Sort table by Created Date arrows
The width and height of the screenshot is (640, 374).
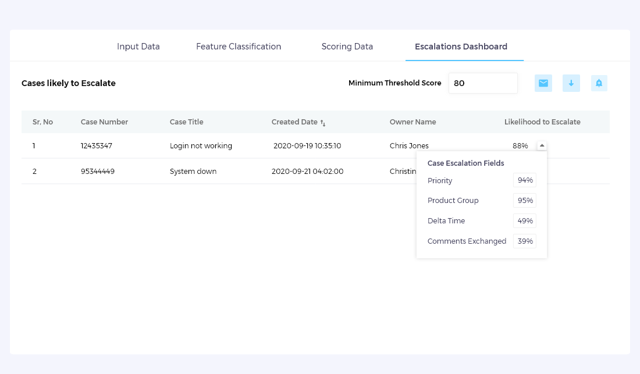coord(323,123)
